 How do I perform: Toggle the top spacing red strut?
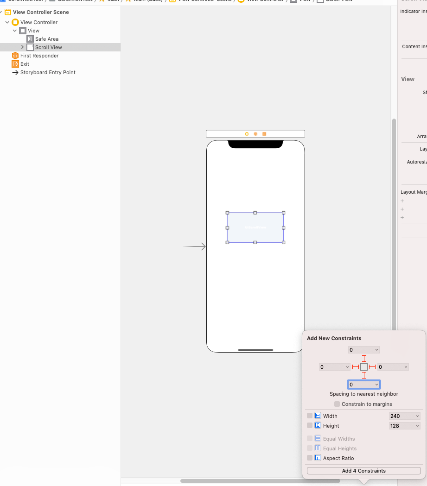(364, 359)
